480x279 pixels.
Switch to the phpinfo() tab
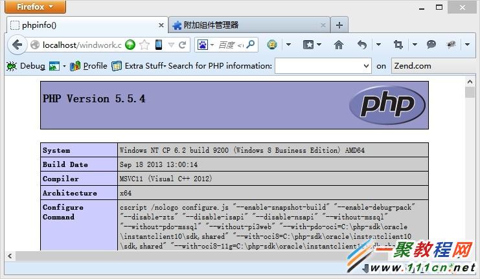tap(87, 25)
